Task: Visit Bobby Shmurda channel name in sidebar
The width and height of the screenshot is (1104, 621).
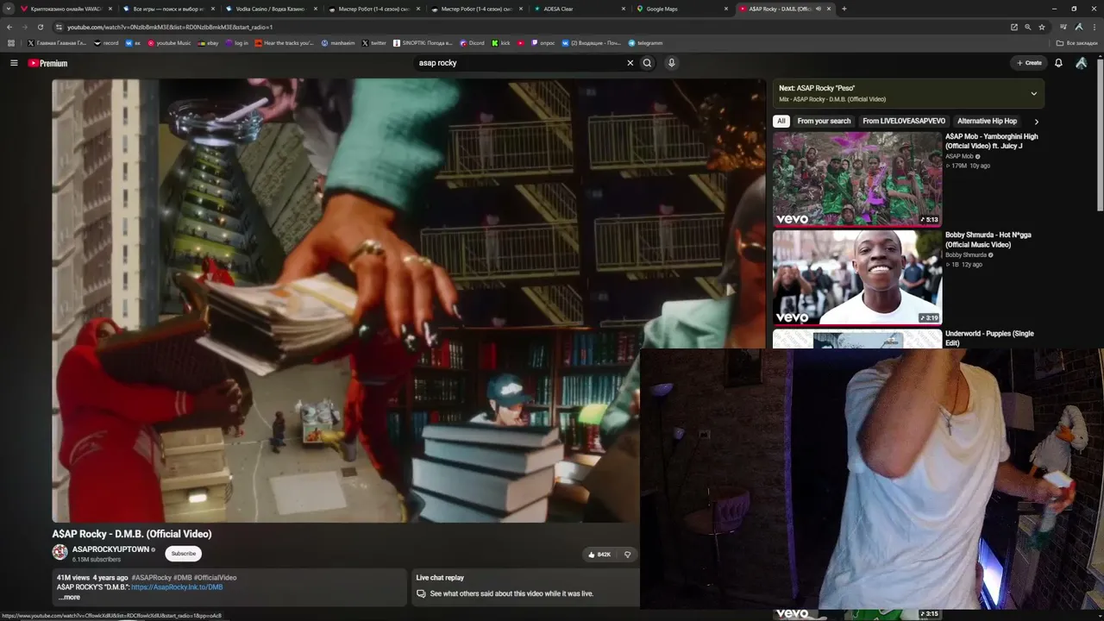Action: (966, 254)
